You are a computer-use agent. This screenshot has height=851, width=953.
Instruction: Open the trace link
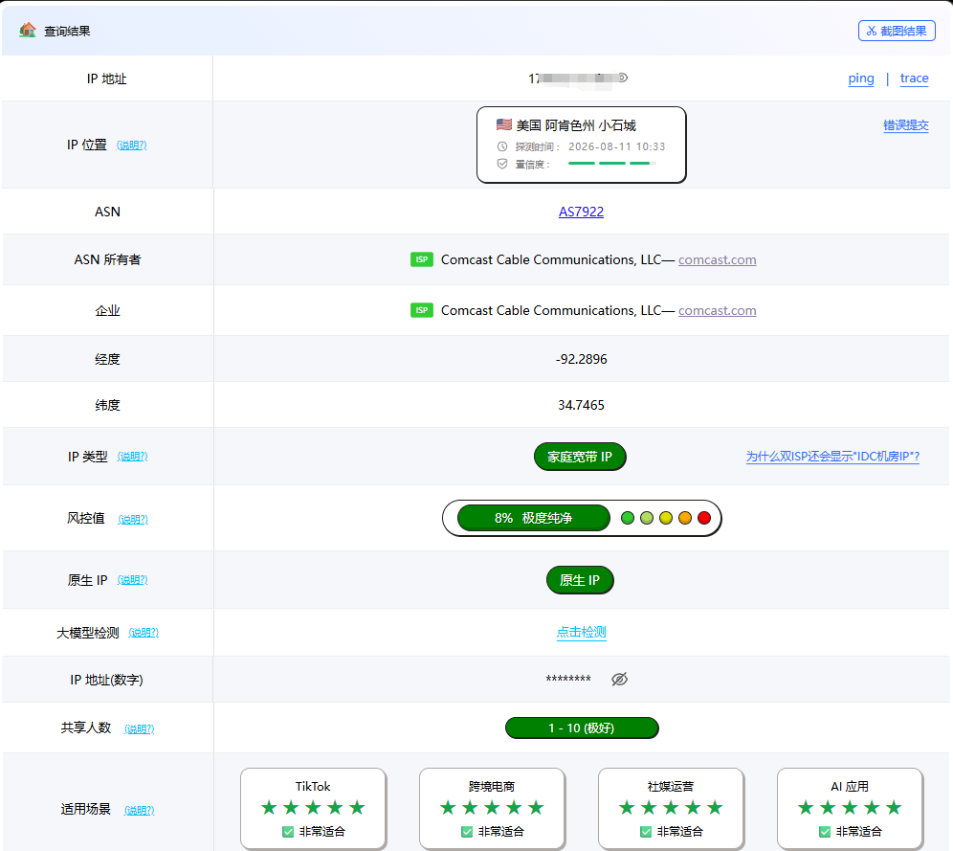tap(914, 78)
